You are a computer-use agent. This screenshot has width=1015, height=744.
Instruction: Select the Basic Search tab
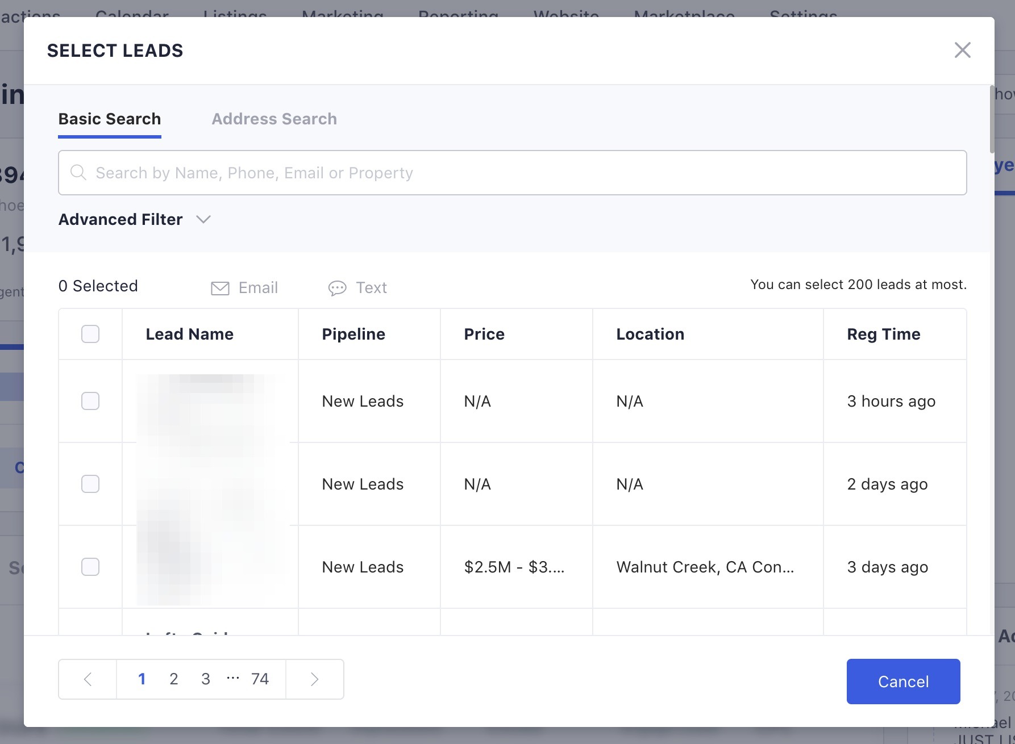coord(109,119)
